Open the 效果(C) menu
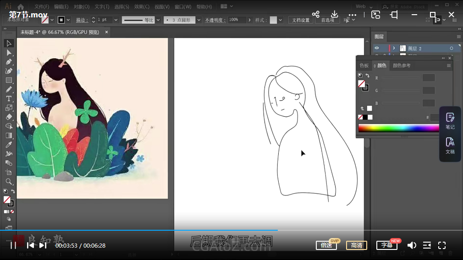Viewport: 463px width, 260px height. click(x=142, y=7)
